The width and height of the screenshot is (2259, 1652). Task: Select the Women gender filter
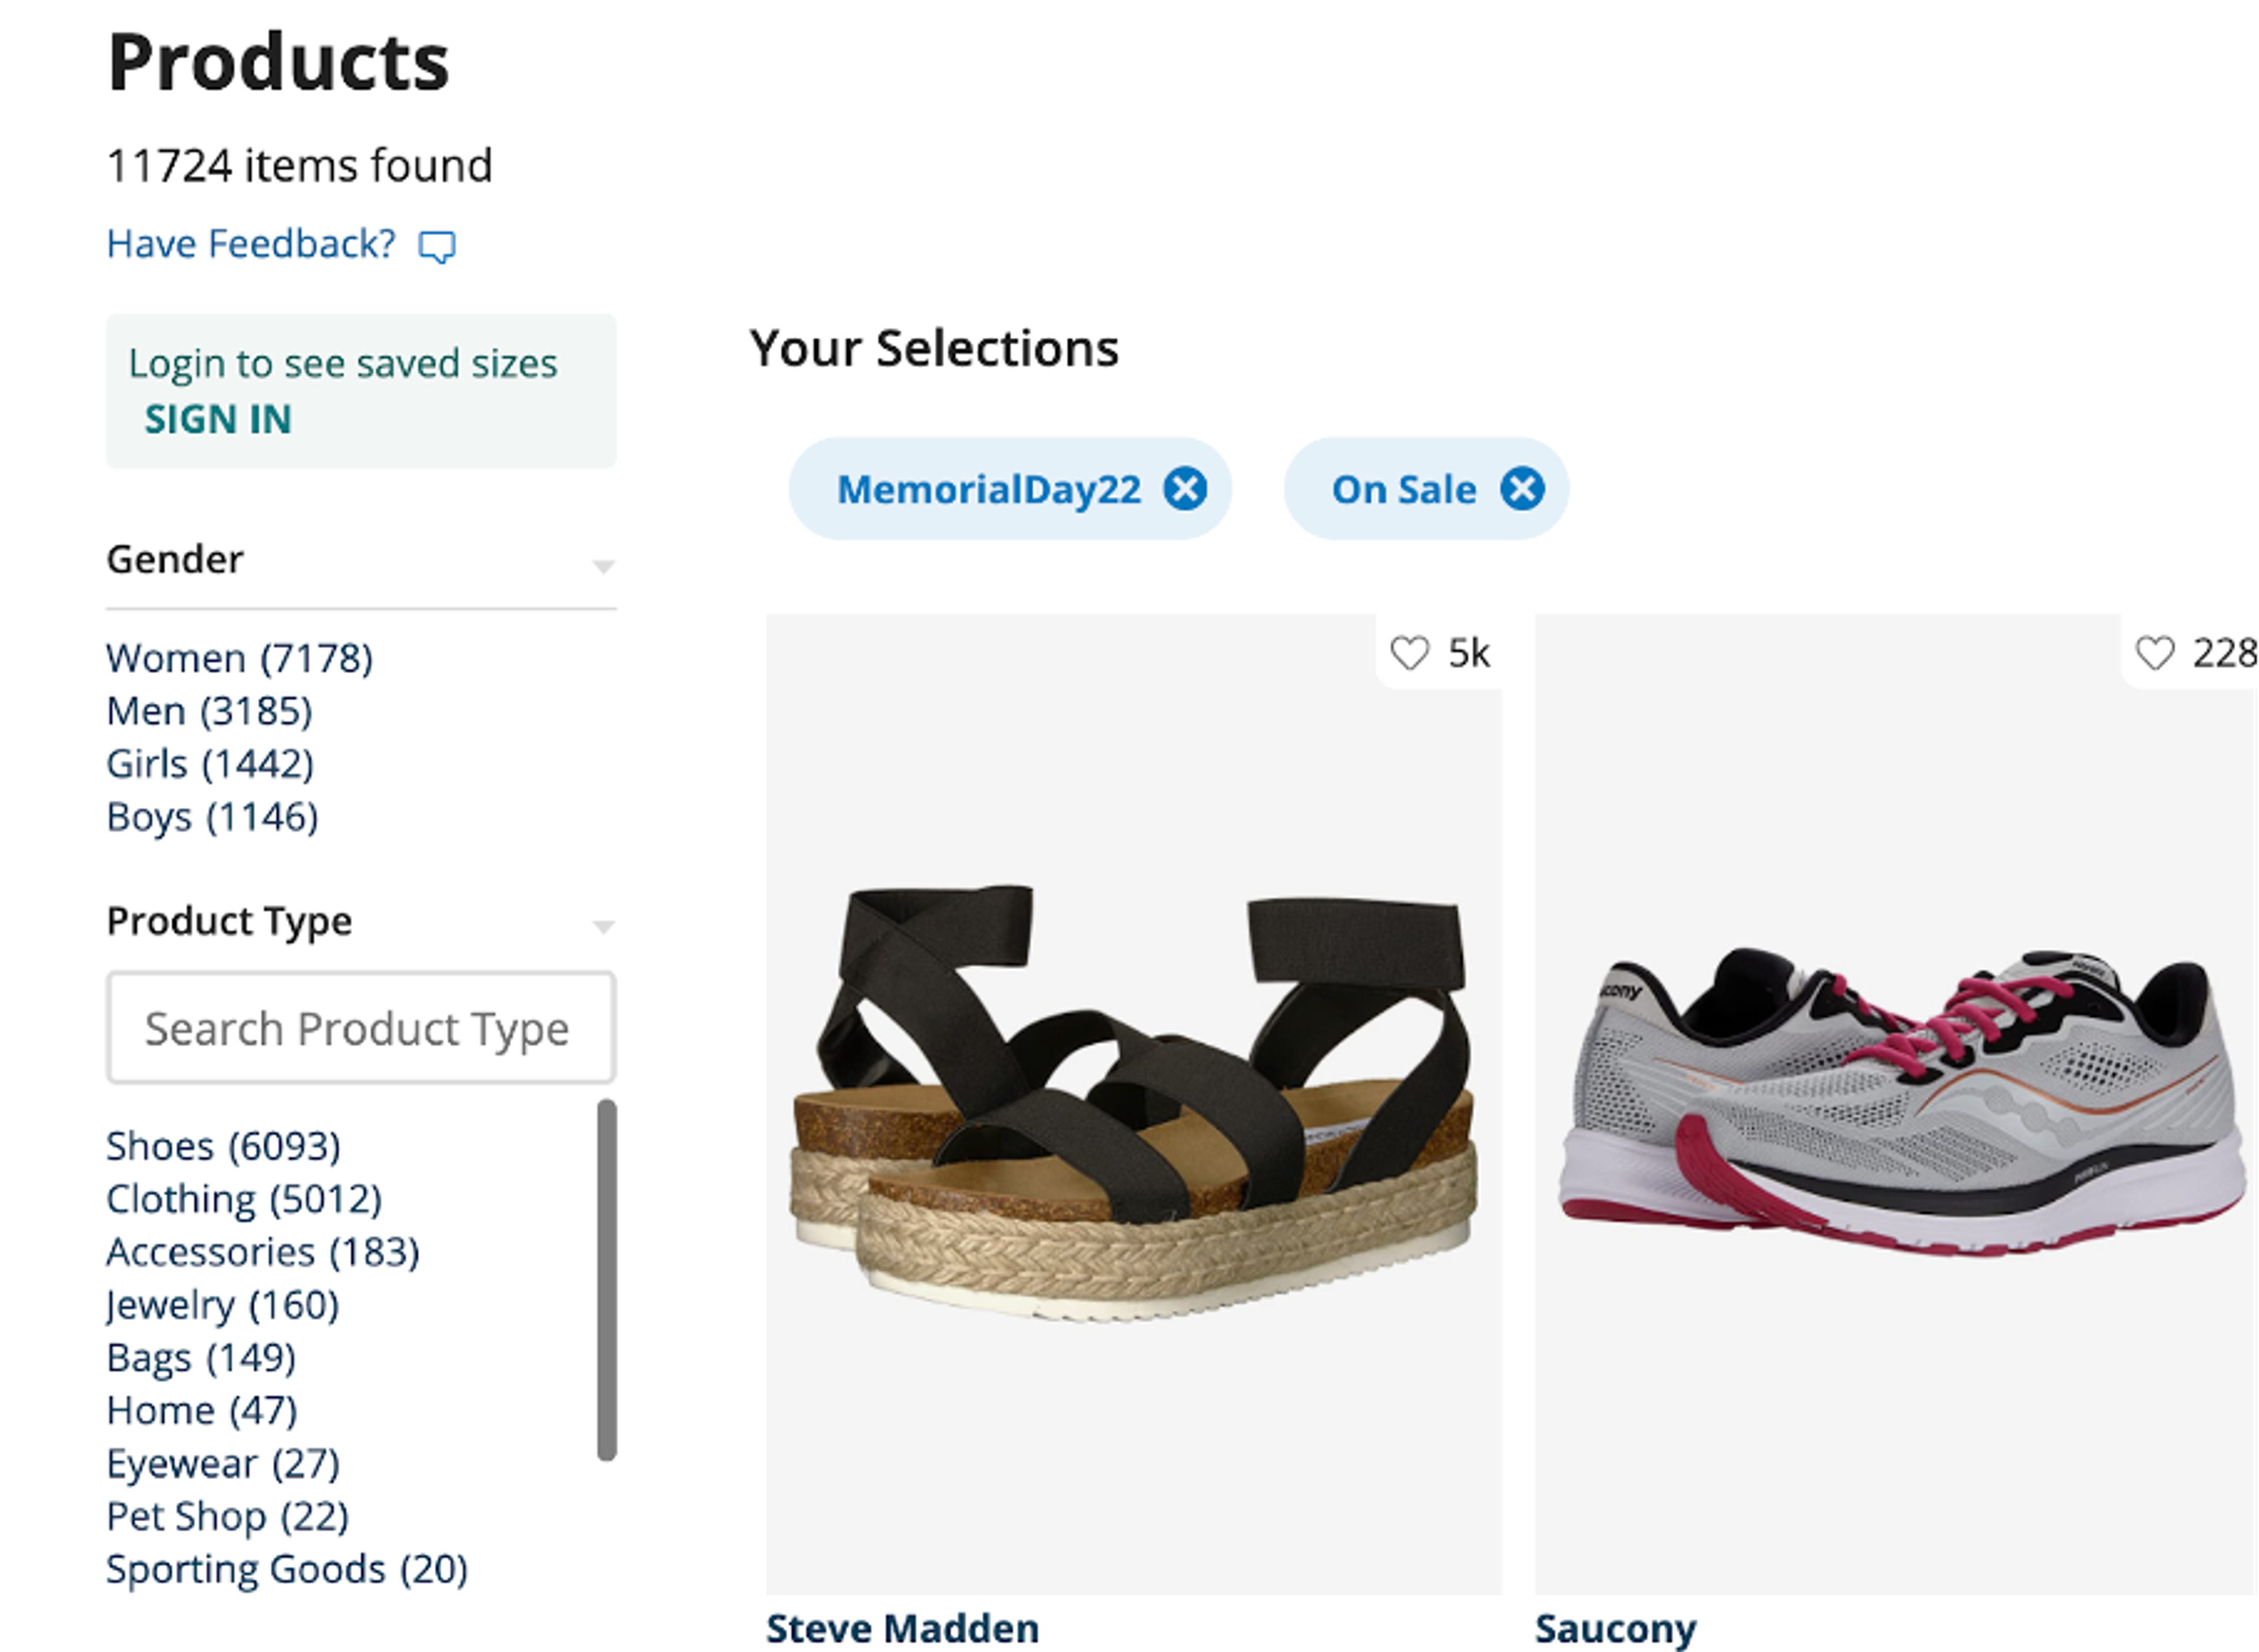click(x=240, y=657)
